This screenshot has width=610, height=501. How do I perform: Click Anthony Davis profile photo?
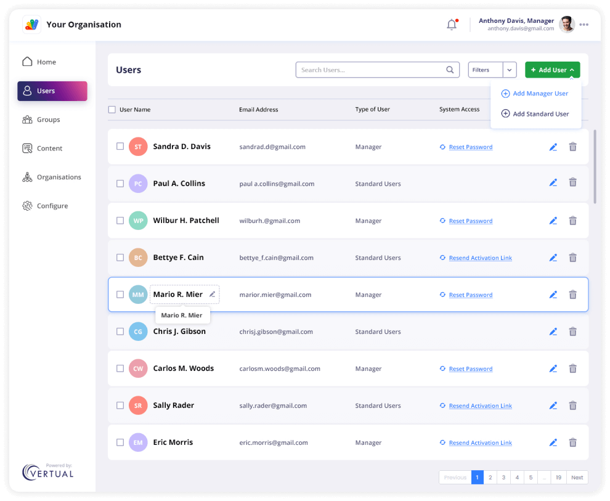coord(567,25)
